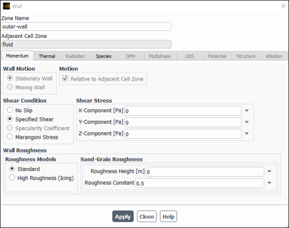
Task: Switch to the Thermal tab
Action: tap(47, 56)
